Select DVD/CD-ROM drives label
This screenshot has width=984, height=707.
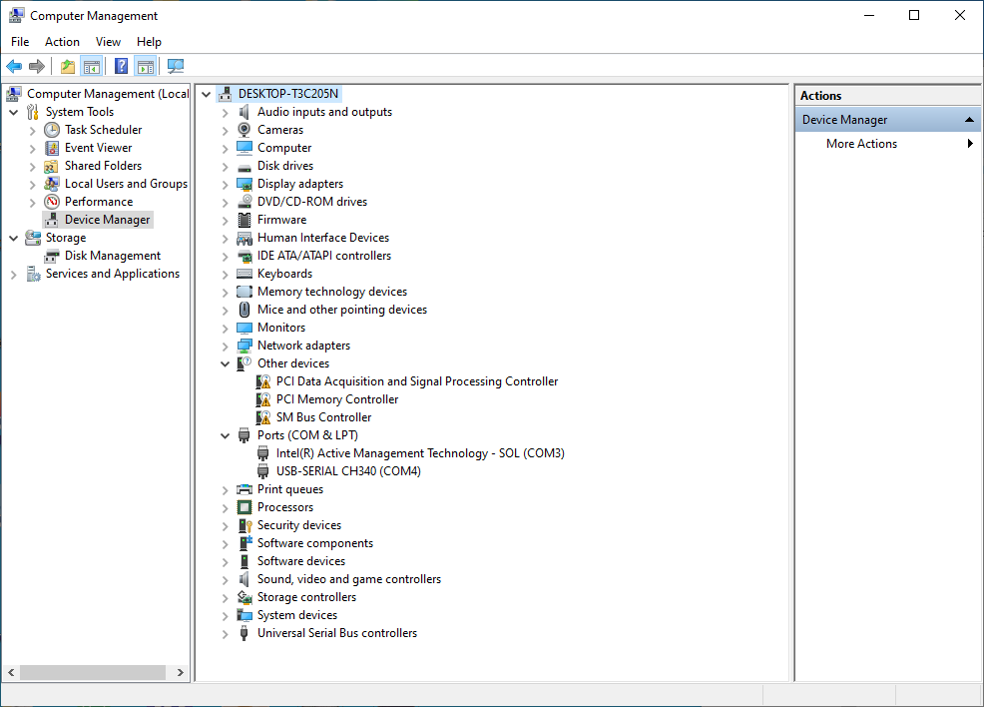[x=312, y=202]
